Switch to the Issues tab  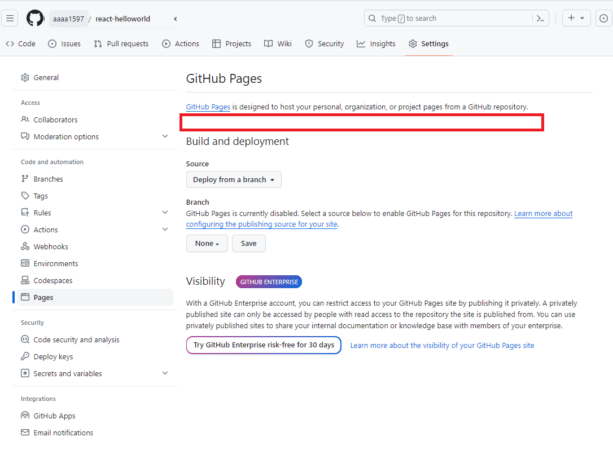pos(64,44)
